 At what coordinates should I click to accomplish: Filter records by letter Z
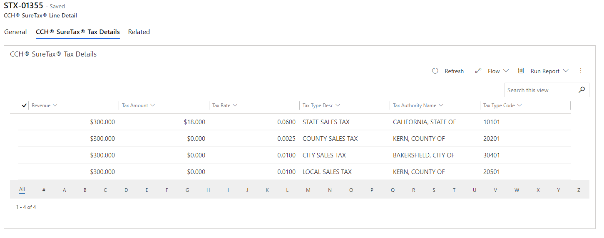pos(579,190)
